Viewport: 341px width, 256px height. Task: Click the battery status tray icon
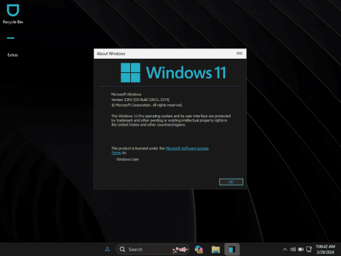tap(301, 249)
